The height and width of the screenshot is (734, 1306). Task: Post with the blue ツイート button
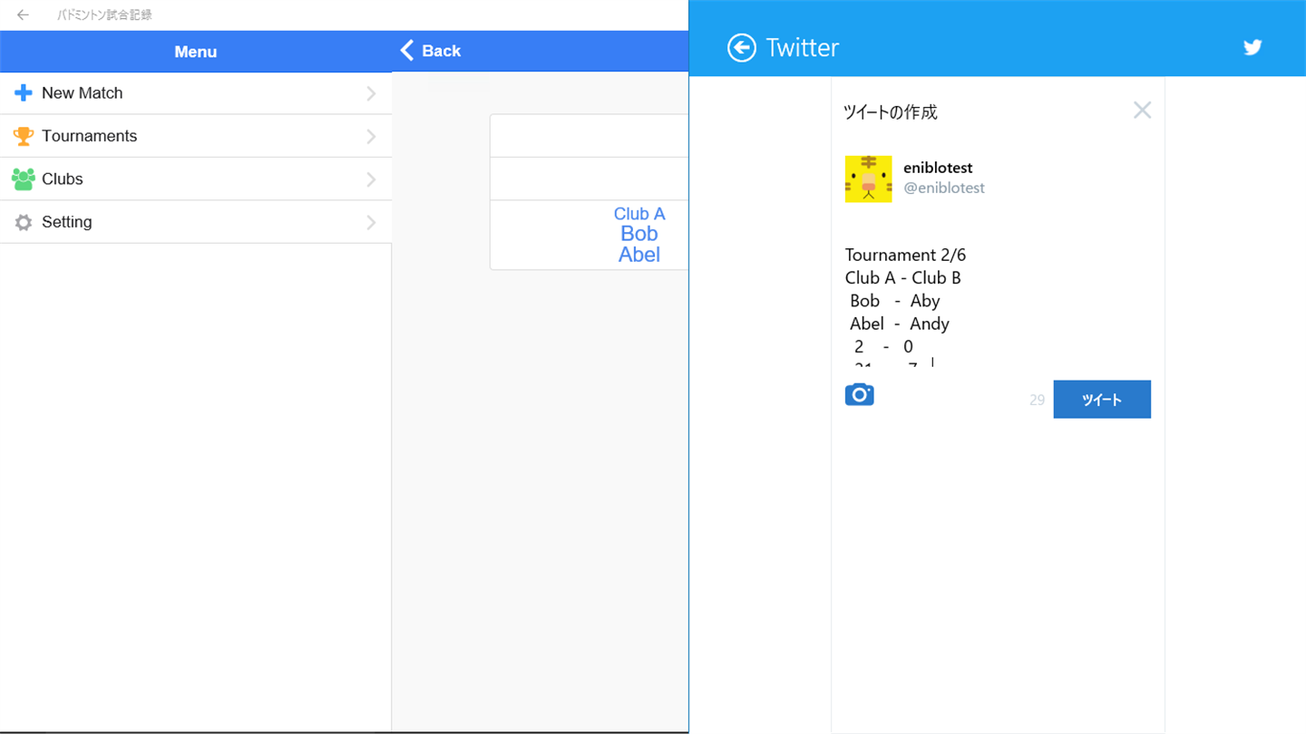(x=1102, y=400)
